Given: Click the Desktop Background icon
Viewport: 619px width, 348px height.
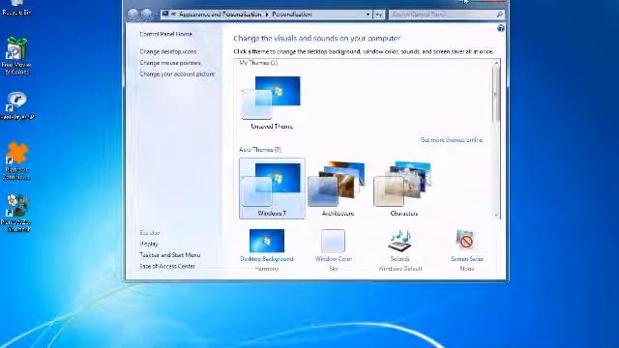Looking at the screenshot, I should 267,241.
